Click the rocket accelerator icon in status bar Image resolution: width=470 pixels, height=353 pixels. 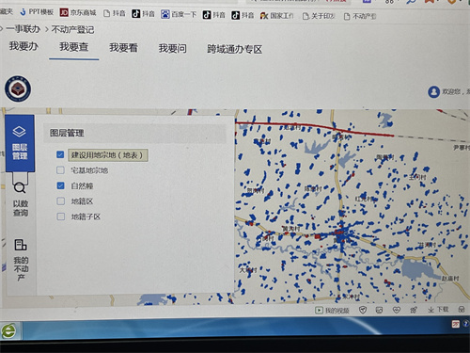(414, 310)
